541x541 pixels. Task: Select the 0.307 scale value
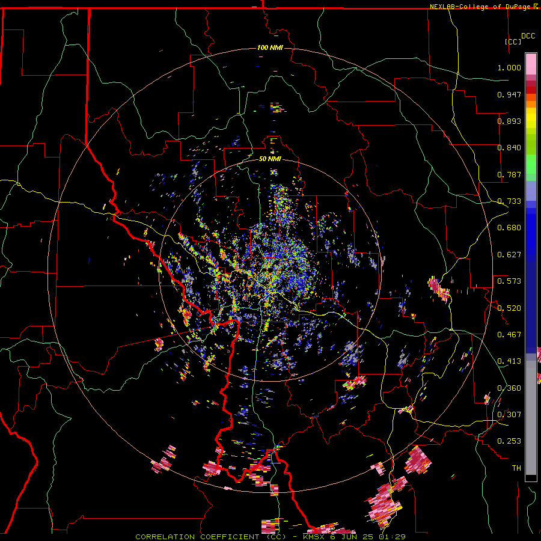coord(509,415)
